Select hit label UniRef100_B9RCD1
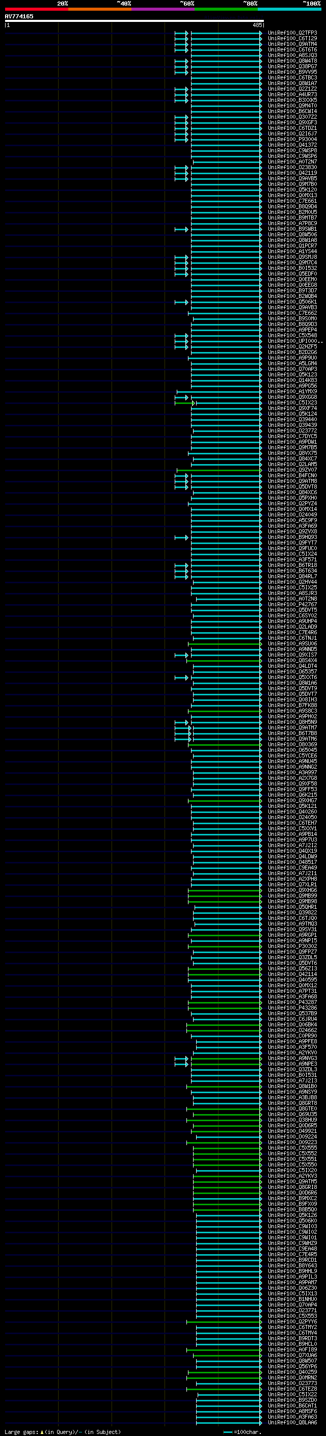The image size is (326, 1436). 292,1260
